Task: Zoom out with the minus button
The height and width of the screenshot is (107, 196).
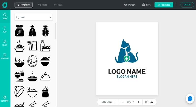Action: (123, 102)
